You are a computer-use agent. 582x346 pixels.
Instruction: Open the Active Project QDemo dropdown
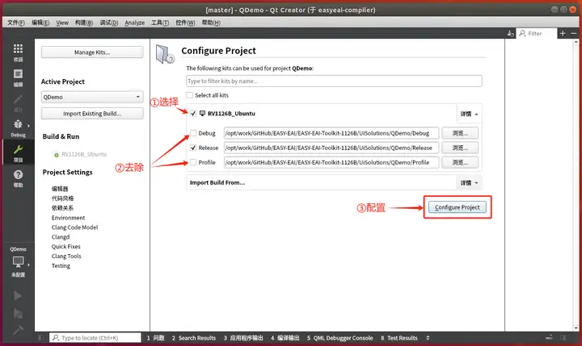(92, 97)
